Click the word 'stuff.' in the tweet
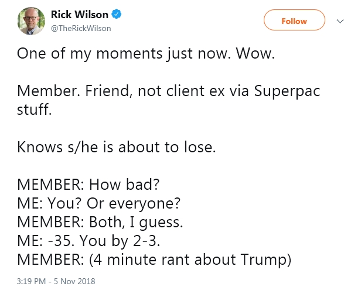The height and width of the screenshot is (290, 361). click(x=35, y=110)
